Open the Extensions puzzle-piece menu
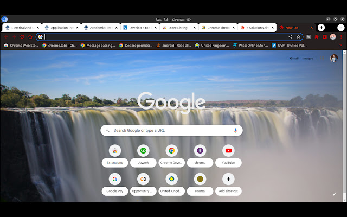This screenshot has height=217, width=347. click(x=317, y=37)
